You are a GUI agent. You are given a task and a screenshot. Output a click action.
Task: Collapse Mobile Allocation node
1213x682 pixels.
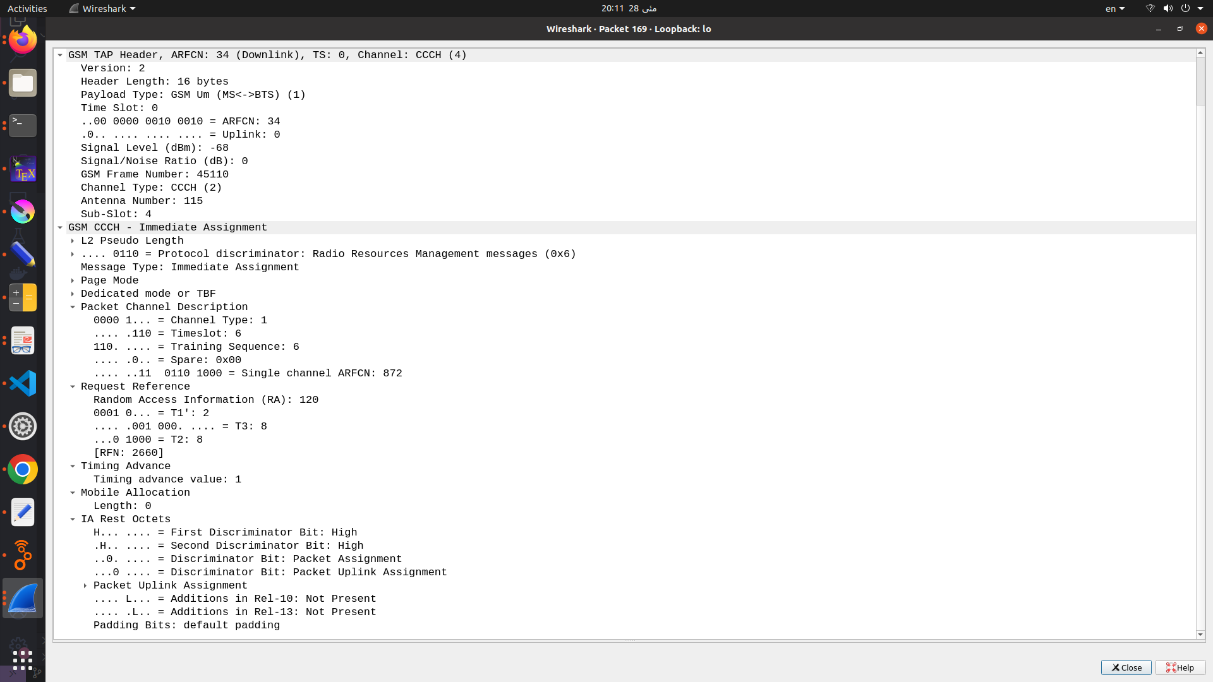point(73,493)
